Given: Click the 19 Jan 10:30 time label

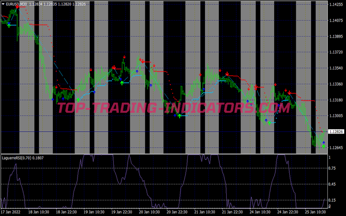Looking at the screenshot, I should tap(94, 212).
